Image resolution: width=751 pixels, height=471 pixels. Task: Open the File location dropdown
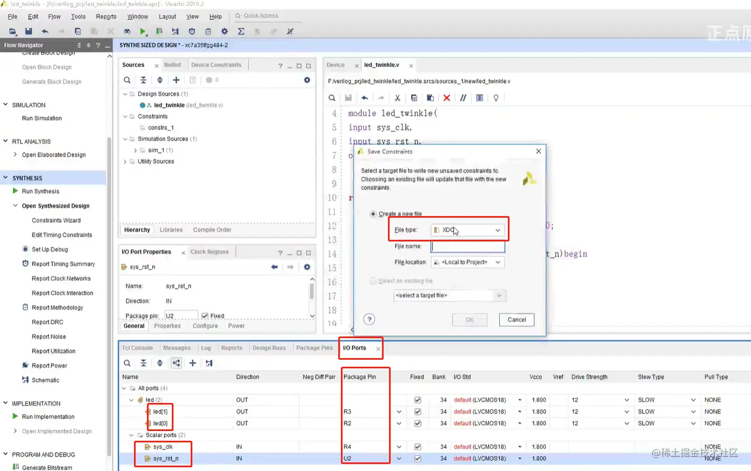[467, 262]
